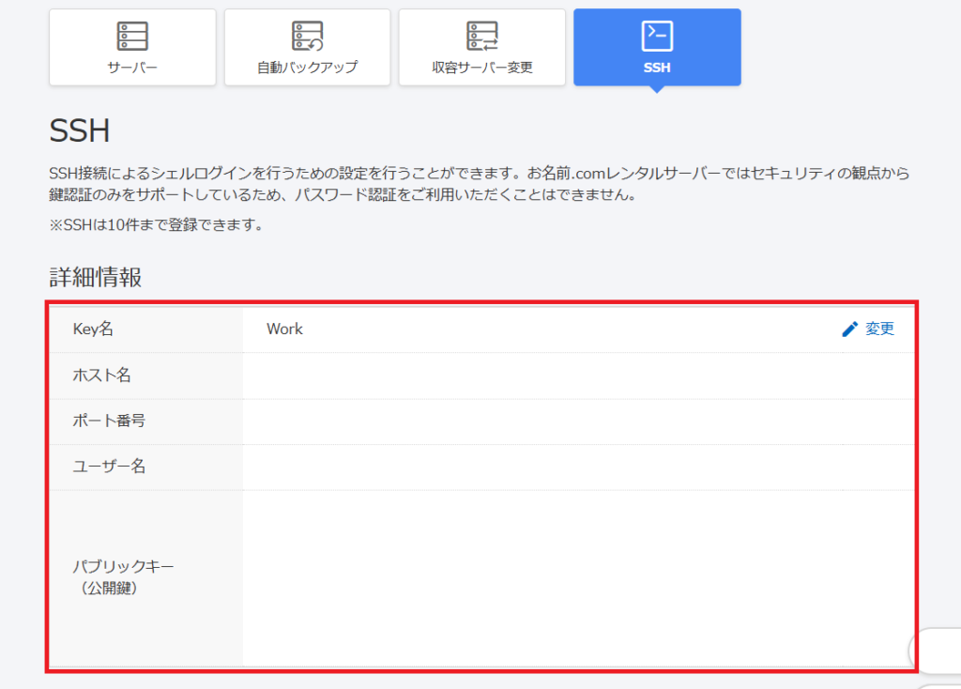Click the server transfer arrows icon
Viewport: 961px width, 689px height.
tap(482, 37)
